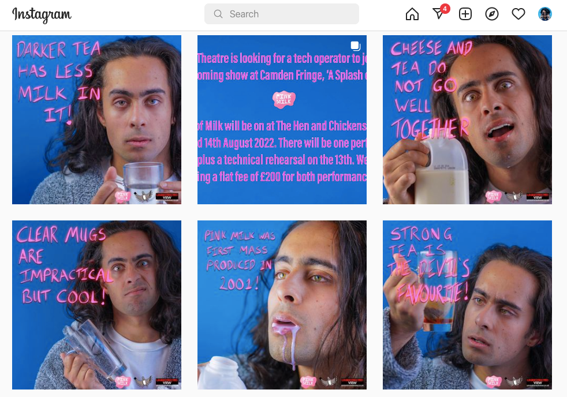The width and height of the screenshot is (567, 397).
Task: Open 'Pink milk was first mass produced' post
Action: pos(282,305)
